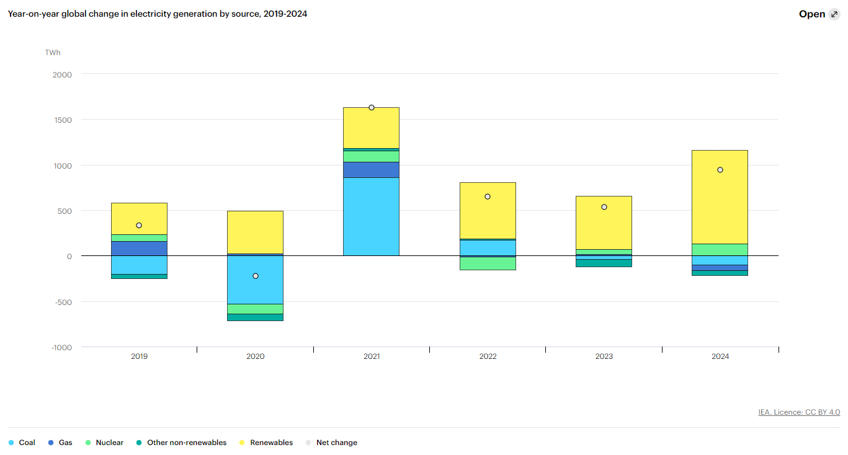The image size is (848, 455).
Task: Open the IEA Licence CC BY 4.0 link
Action: (799, 412)
